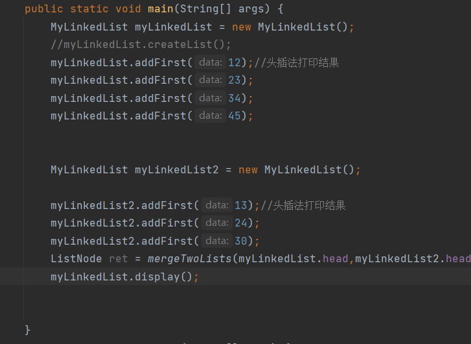Screen dimensions: 471x344
Task: Click the Chinese comment after 12
Action: click(297, 62)
